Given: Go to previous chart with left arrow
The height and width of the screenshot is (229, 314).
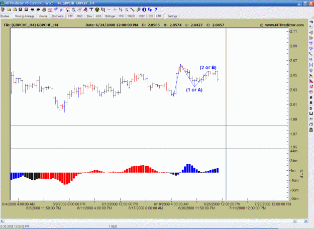Looking at the screenshot, I should pos(32,10).
